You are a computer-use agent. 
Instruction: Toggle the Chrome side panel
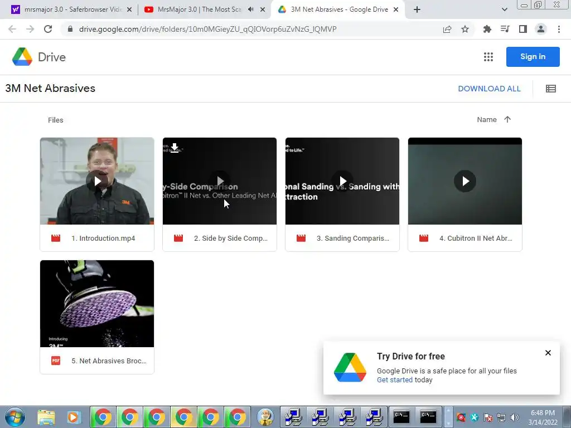coord(523,29)
